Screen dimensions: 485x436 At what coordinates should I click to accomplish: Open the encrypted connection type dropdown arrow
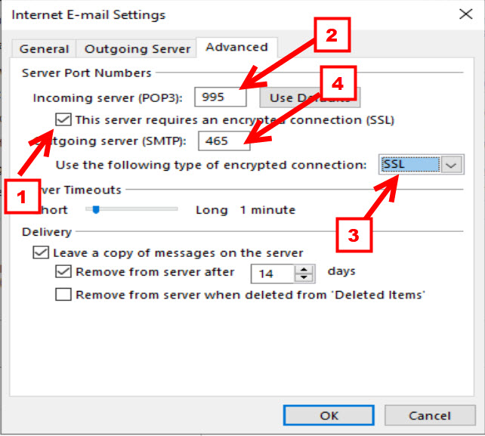452,165
